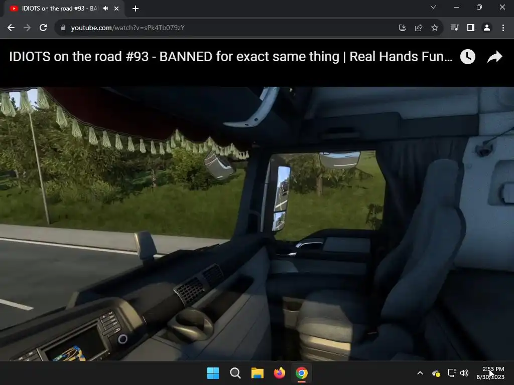The image size is (514, 385).
Task: Open network settings from the tray
Action: (452, 373)
